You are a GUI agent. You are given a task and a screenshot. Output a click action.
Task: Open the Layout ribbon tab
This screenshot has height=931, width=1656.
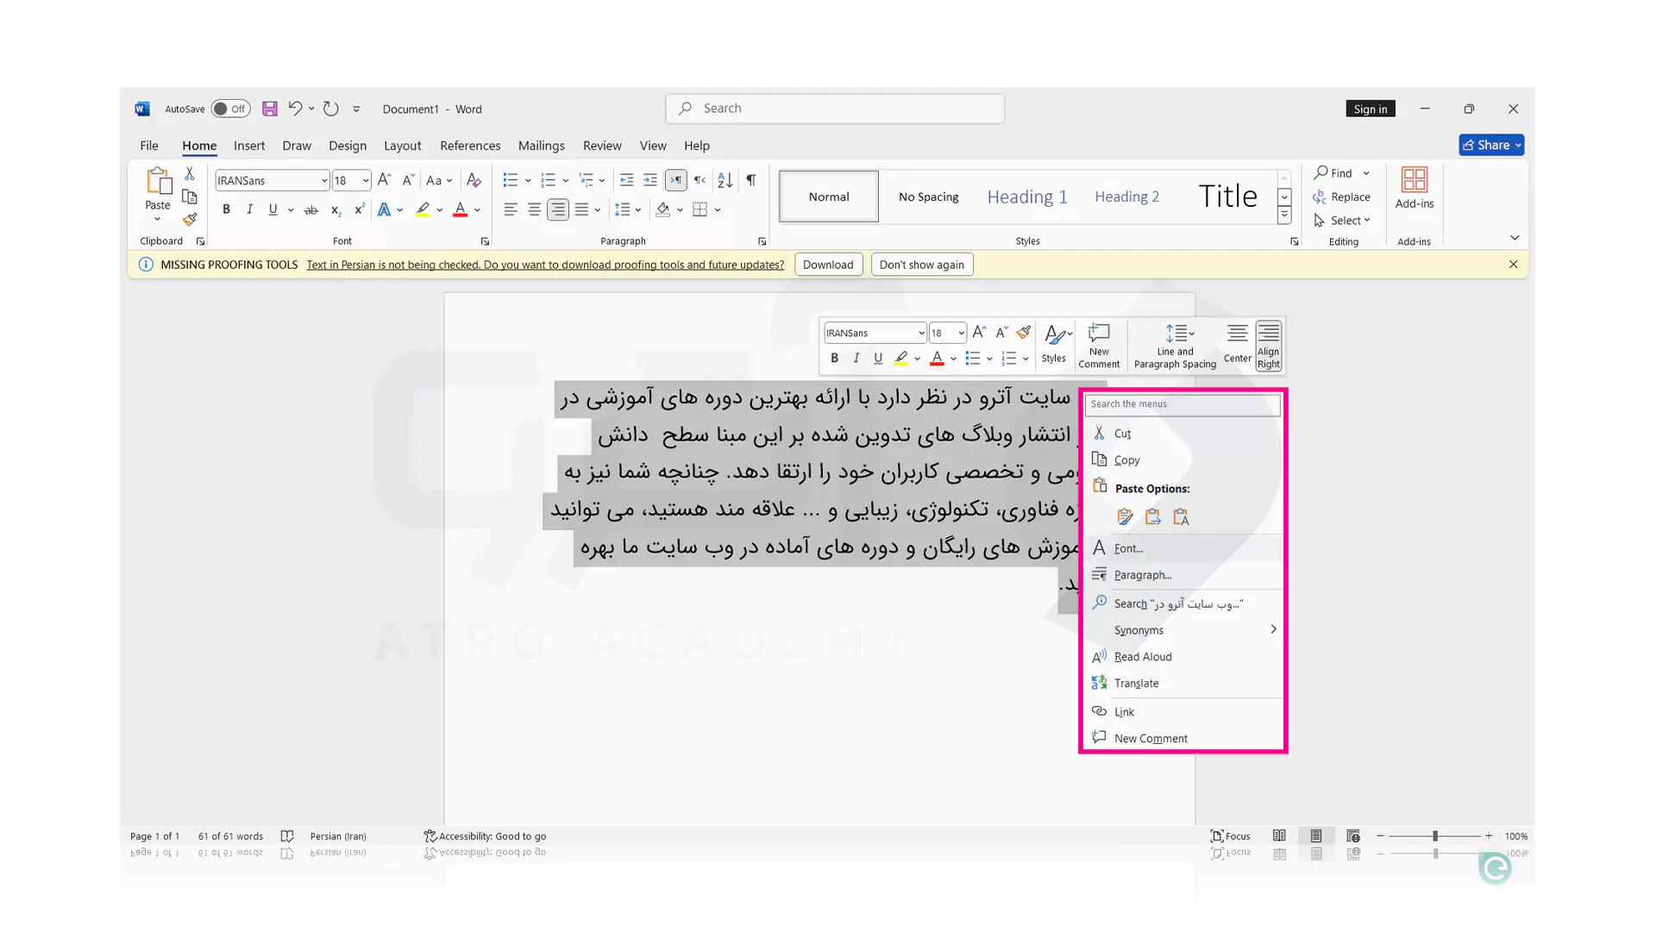[403, 146]
